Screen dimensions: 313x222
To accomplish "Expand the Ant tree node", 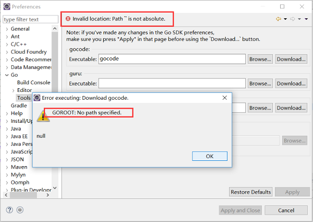I will [7, 37].
